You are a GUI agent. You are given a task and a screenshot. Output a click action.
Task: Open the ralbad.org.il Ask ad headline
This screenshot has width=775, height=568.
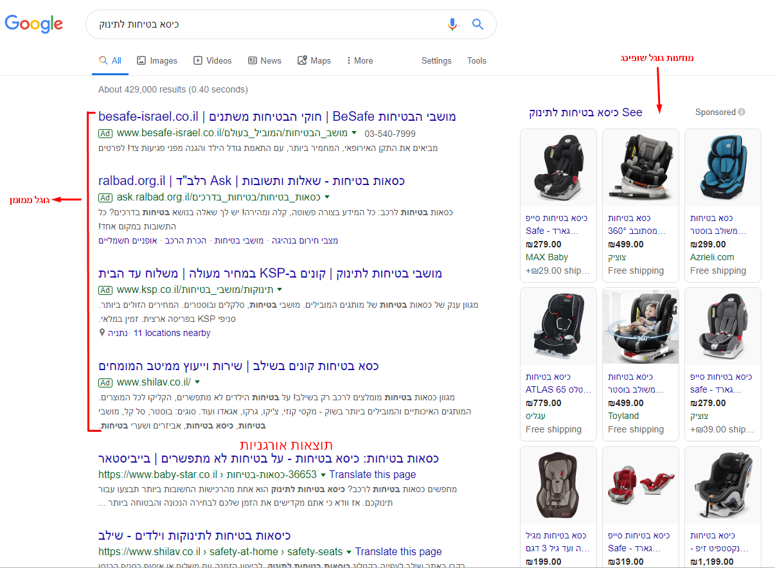(251, 180)
